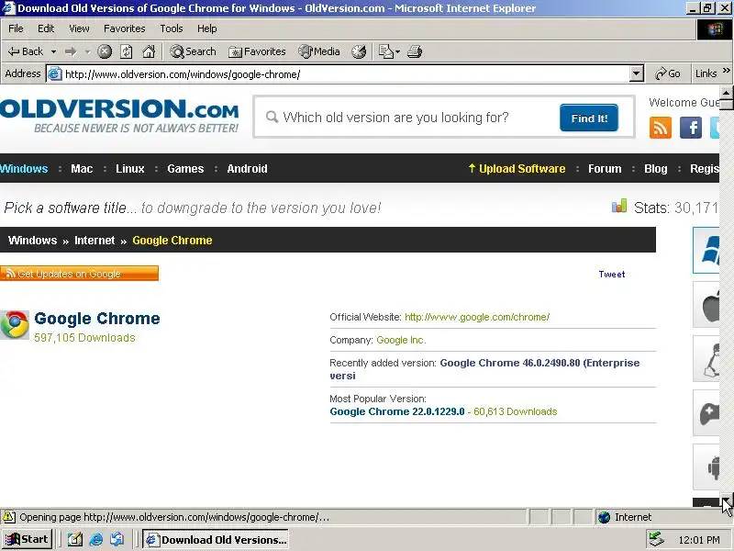Click the Facebook icon
This screenshot has width=734, height=551.
click(x=691, y=128)
